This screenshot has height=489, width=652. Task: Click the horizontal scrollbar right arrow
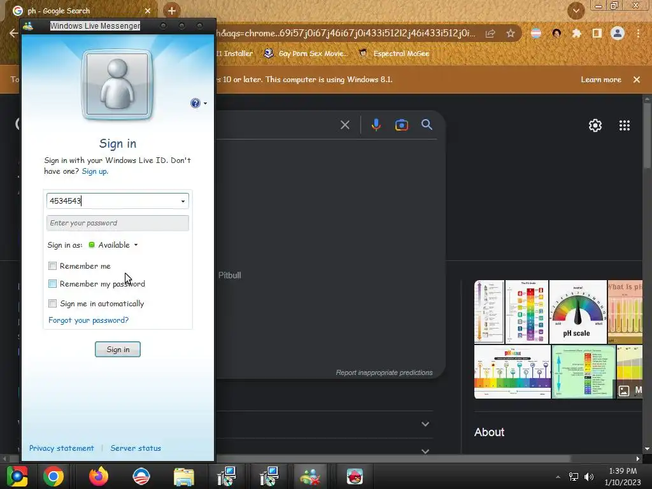click(x=637, y=458)
